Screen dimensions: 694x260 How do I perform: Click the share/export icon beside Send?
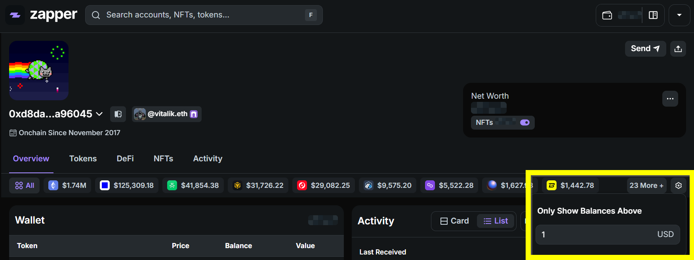(x=678, y=49)
